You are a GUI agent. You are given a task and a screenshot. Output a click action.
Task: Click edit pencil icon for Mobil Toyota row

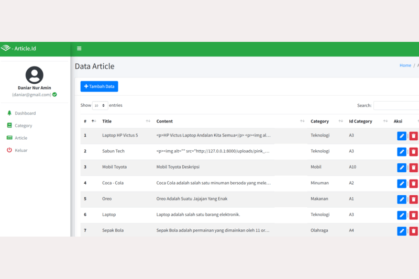click(402, 168)
